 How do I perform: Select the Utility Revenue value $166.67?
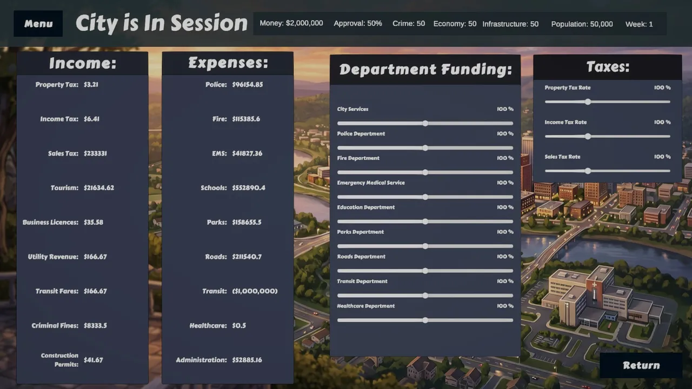[x=95, y=257]
